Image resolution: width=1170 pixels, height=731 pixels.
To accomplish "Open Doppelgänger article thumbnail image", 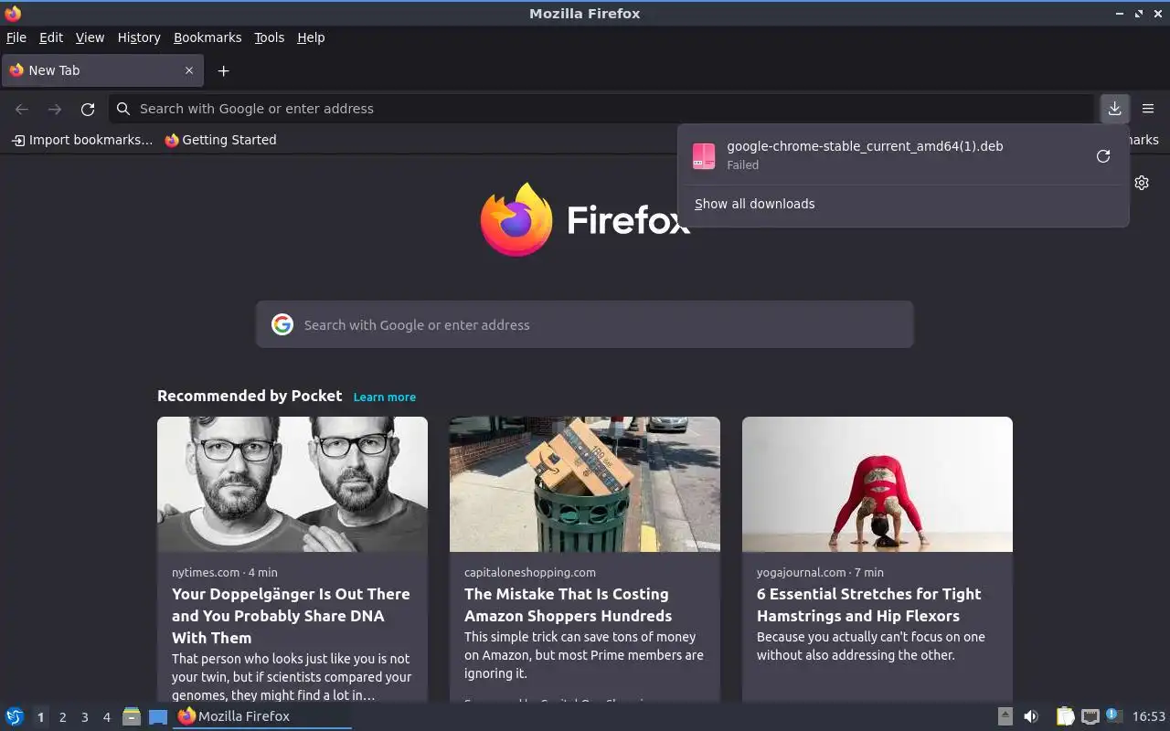I will pos(292,484).
